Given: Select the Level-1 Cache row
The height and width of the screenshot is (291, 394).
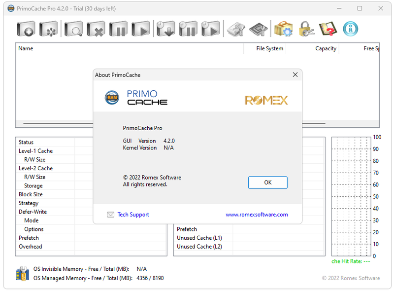Looking at the screenshot, I should coord(91,151).
